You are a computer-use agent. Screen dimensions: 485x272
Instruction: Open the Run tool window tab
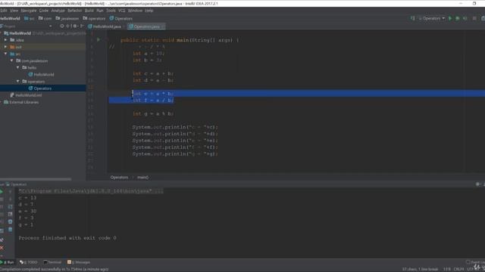pos(8,262)
